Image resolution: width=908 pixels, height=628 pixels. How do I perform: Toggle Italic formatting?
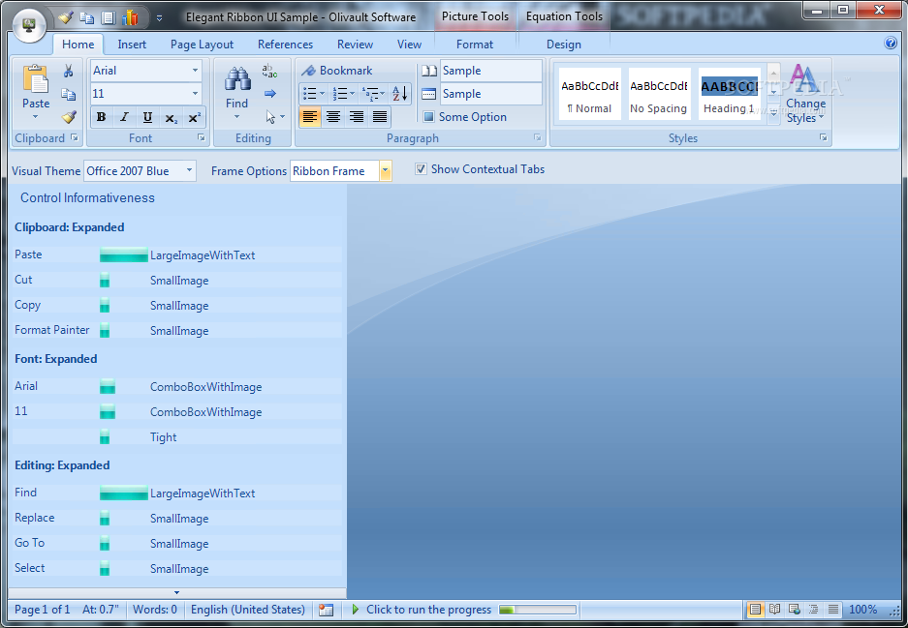[x=124, y=117]
